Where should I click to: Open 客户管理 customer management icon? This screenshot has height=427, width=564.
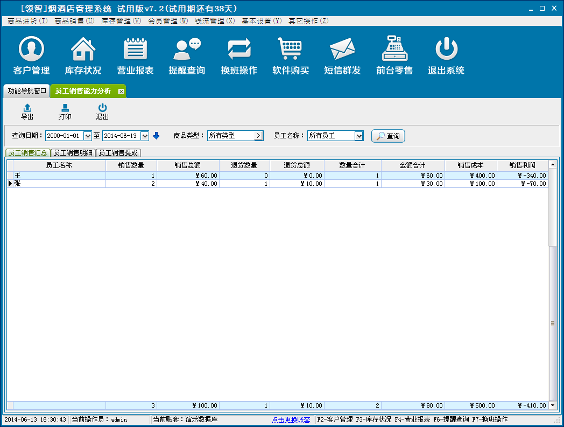coord(31,50)
